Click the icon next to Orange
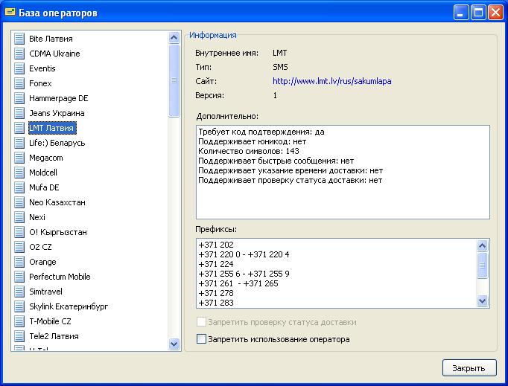The width and height of the screenshot is (508, 386). coord(19,262)
